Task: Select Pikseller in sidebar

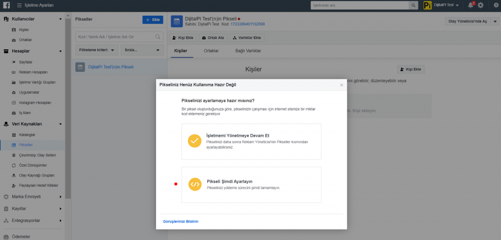Action: pos(26,145)
